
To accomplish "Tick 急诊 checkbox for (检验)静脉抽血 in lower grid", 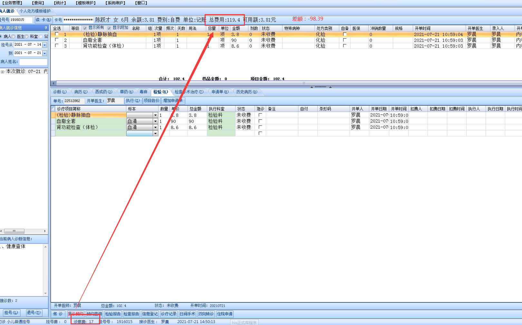I will click(x=260, y=115).
